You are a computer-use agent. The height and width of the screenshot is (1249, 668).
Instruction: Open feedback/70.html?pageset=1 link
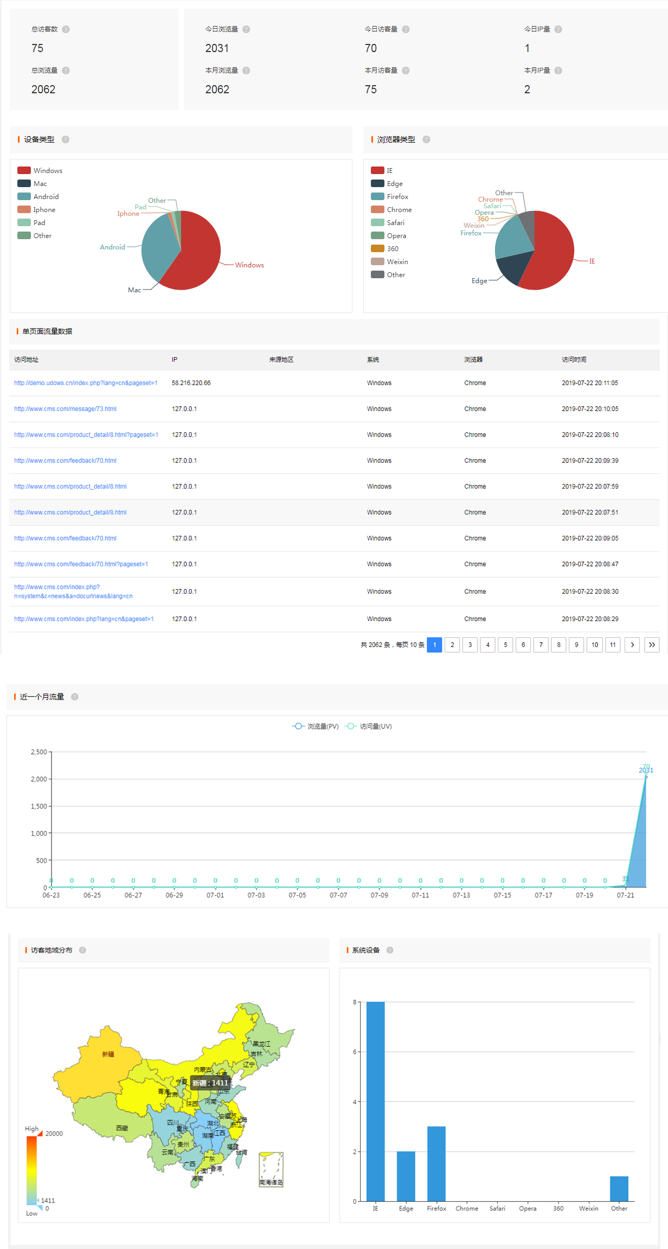point(81,564)
